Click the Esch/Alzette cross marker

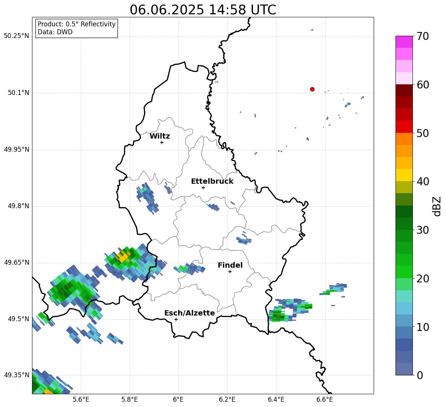(176, 319)
